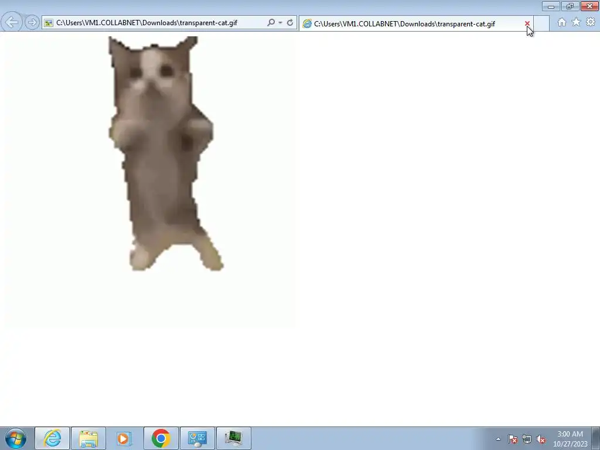Viewport: 600px width, 450px height.
Task: Go forward using the Forward arrow button
Action: [32, 22]
